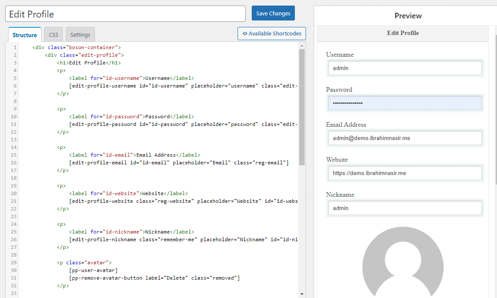Click the Nickname label in Preview

coord(340,195)
